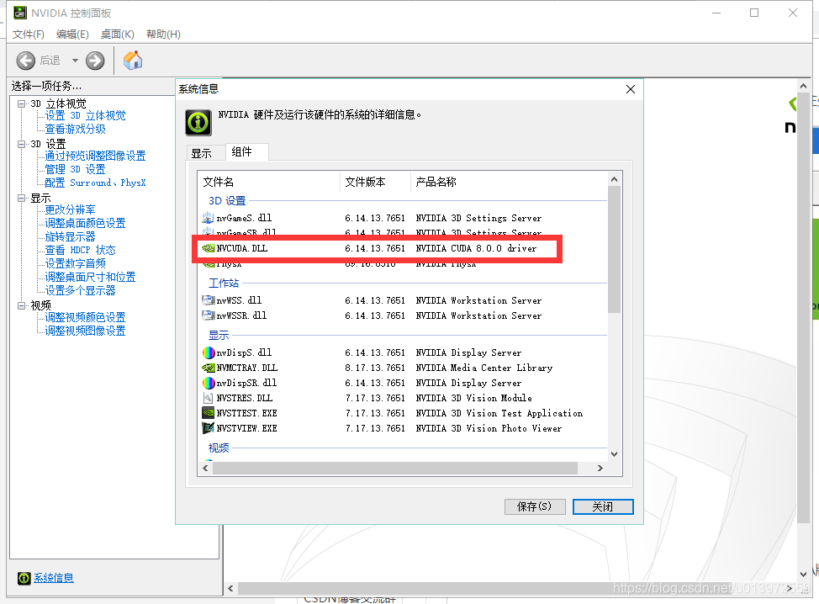Click 8.17.13.7651 version of NVMCTRAY.DLL
Image resolution: width=819 pixels, height=604 pixels.
[375, 368]
